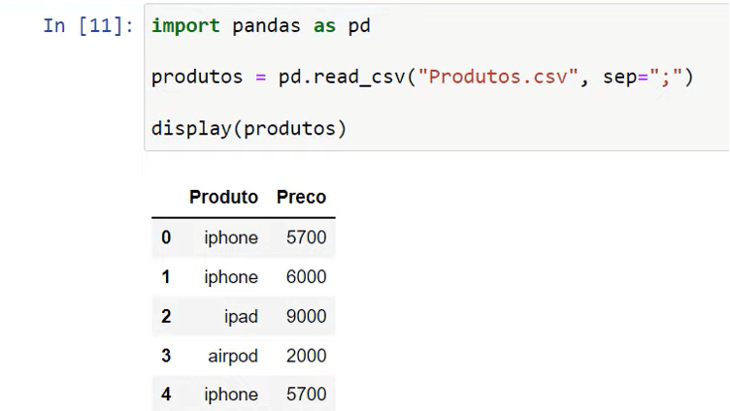Click the ipad product cell
730x411 pixels.
click(x=241, y=317)
